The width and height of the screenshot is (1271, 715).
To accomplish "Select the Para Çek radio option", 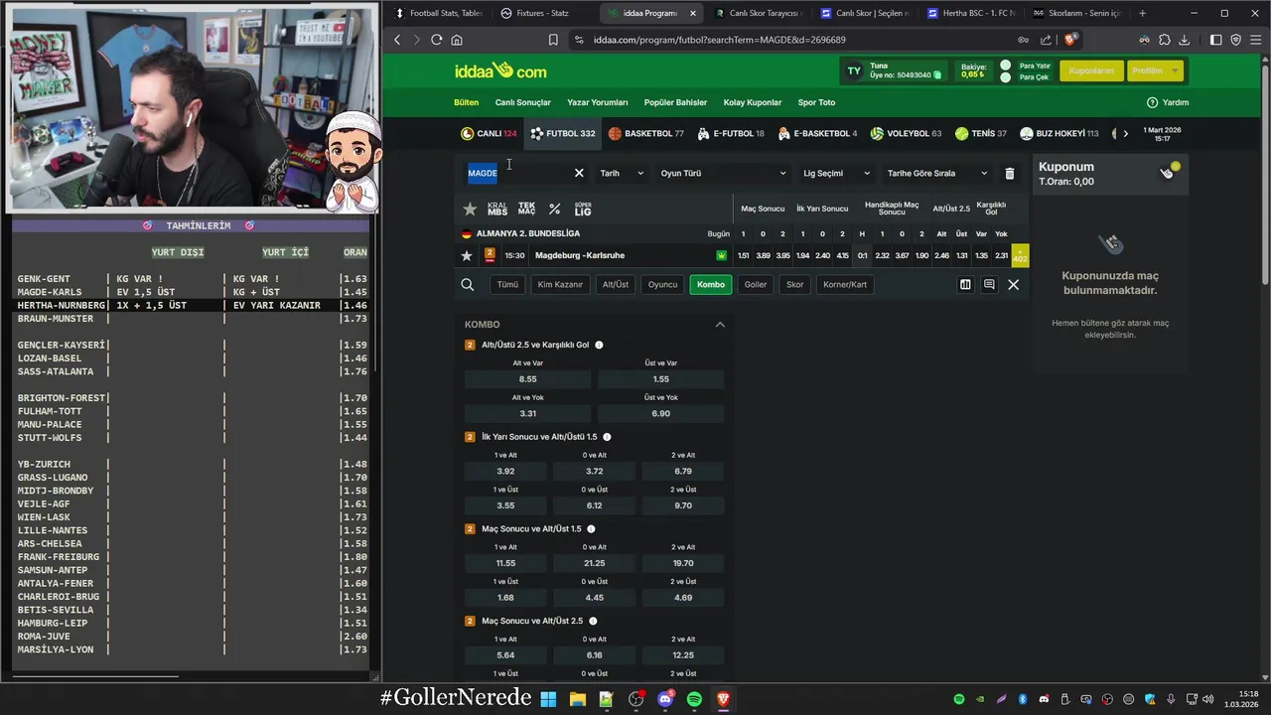I will tap(1006, 77).
